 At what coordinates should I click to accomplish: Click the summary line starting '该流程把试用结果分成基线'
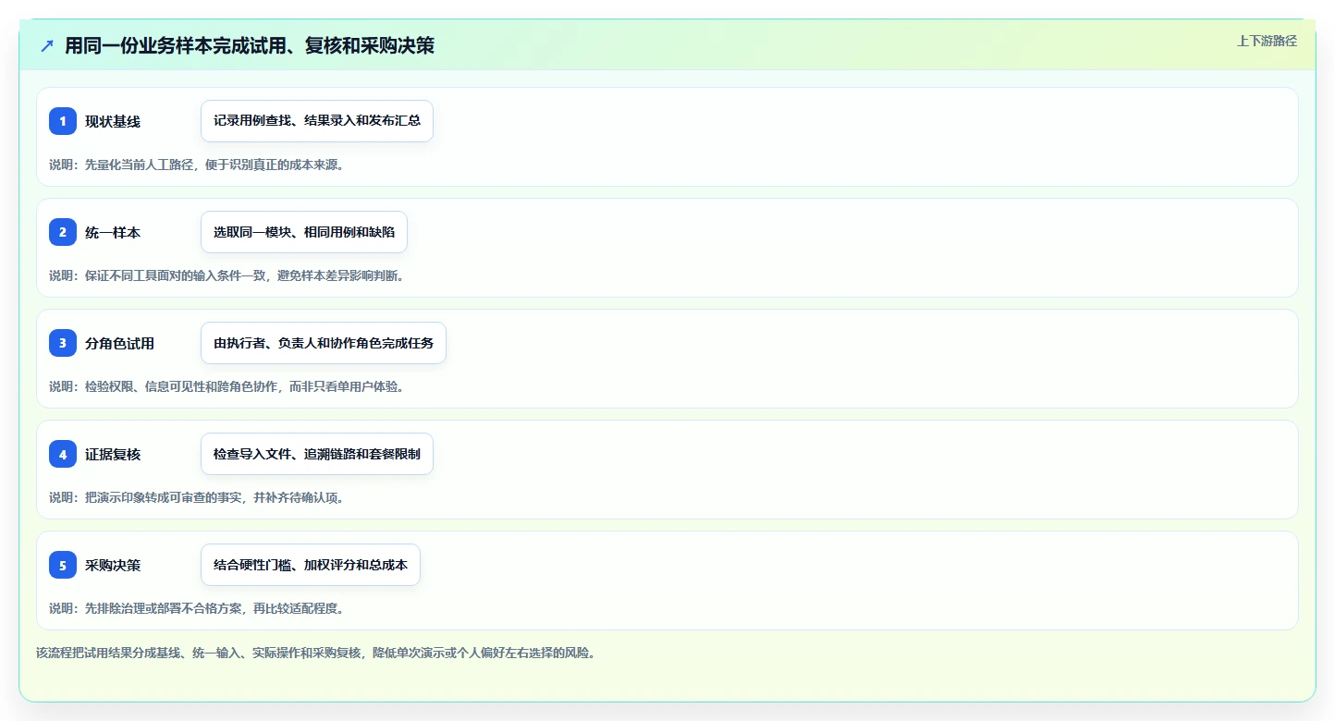click(315, 653)
